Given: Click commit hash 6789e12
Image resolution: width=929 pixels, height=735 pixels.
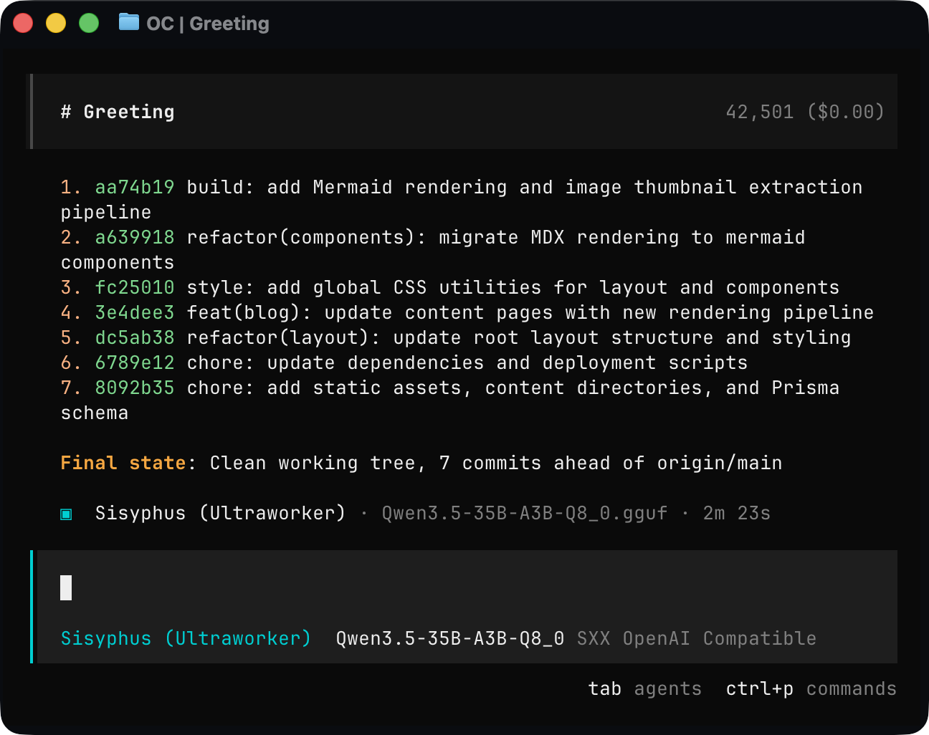Looking at the screenshot, I should 134,362.
